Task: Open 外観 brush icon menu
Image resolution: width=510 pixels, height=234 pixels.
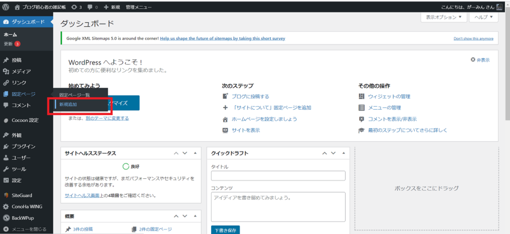Action: pos(5,135)
